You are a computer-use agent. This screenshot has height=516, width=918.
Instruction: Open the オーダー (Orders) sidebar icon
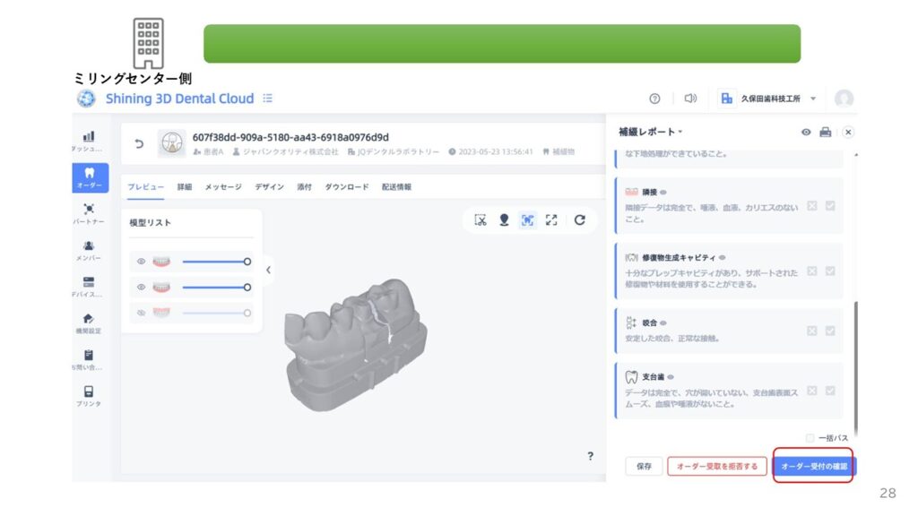click(88, 176)
